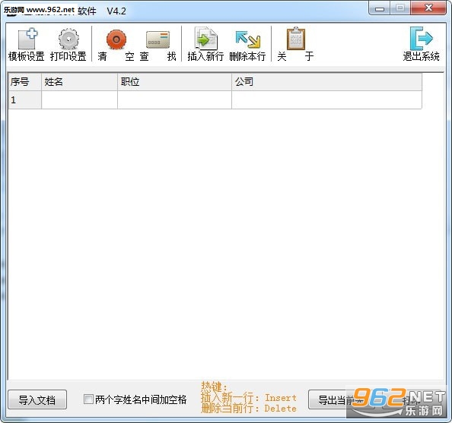This screenshot has width=452, height=423.
Task: Select the 公司 column header
Action: 326,82
